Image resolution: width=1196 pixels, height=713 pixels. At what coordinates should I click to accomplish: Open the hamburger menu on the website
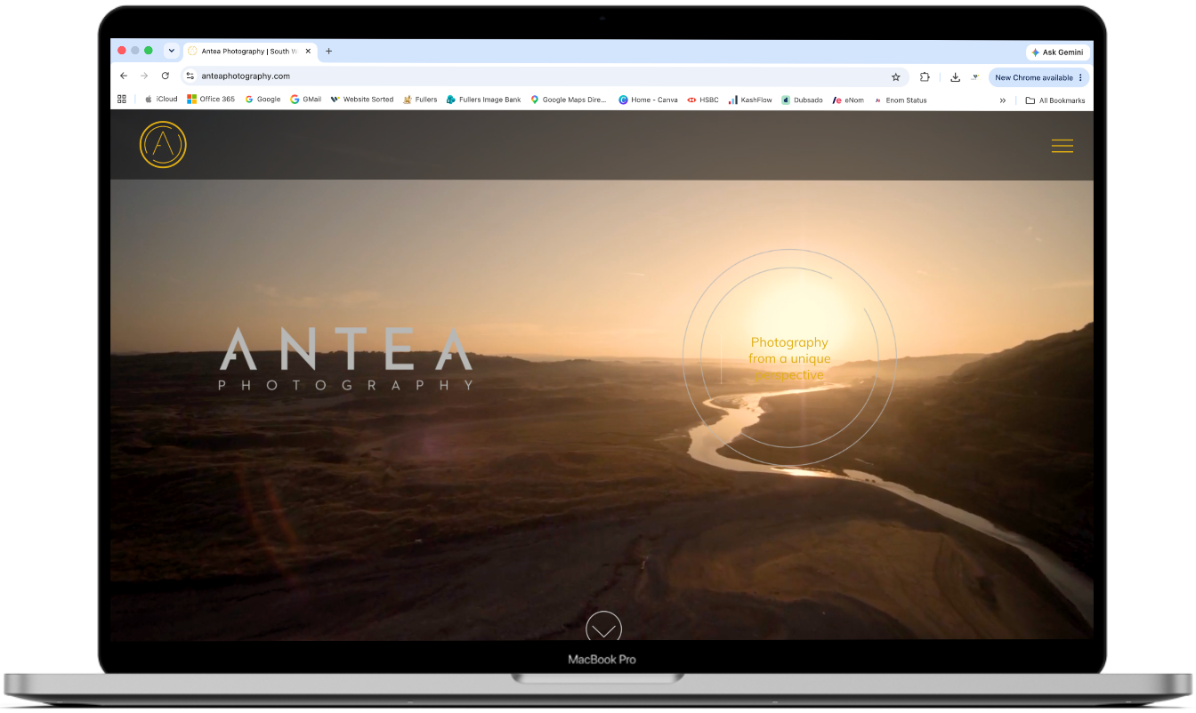click(x=1062, y=147)
